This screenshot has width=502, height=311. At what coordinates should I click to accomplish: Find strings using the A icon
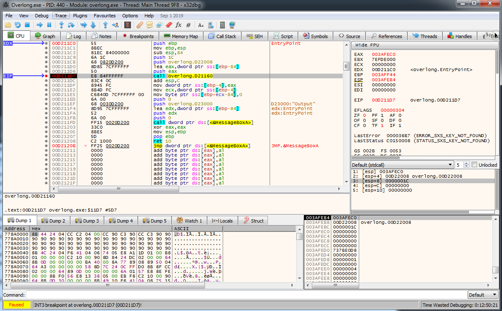201,25
